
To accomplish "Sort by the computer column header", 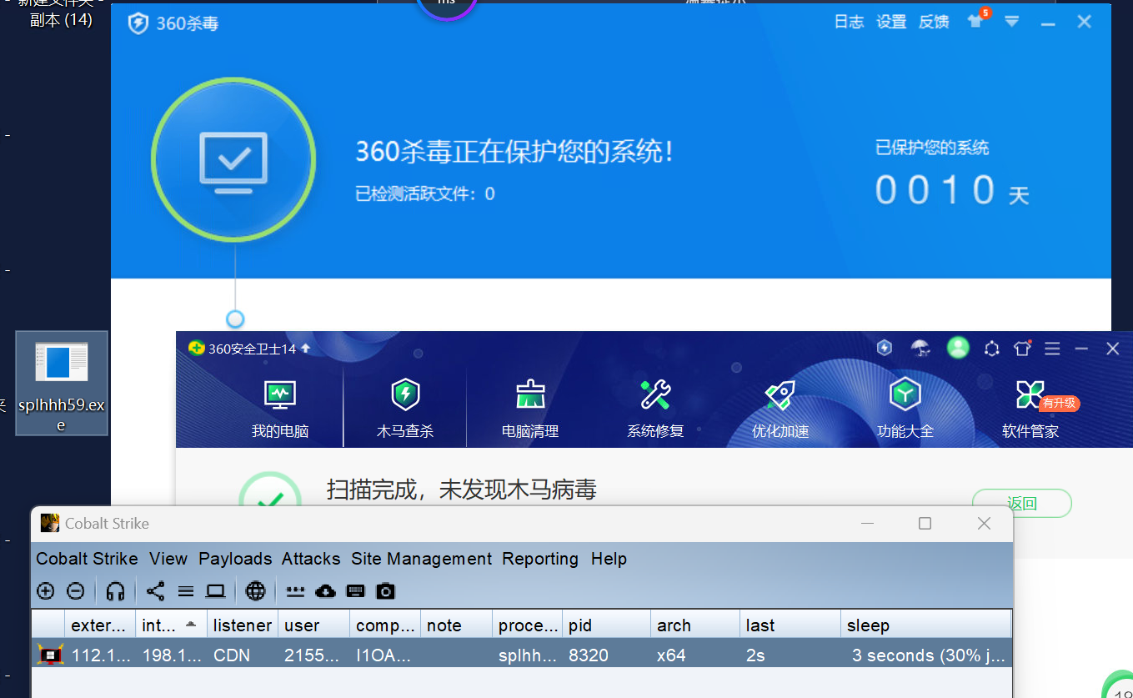I will pyautogui.click(x=385, y=625).
